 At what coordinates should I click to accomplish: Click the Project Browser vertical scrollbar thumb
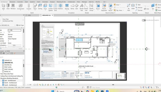coord(23,66)
